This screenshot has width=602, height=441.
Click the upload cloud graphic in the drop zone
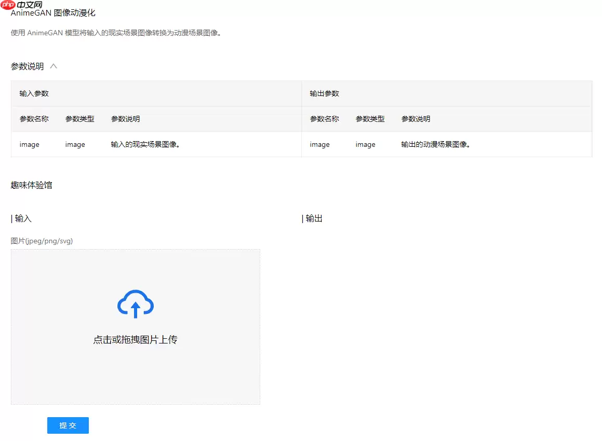(135, 305)
